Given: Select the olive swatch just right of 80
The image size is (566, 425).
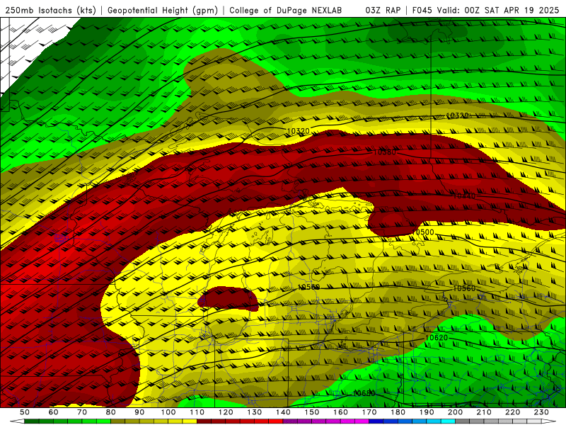Looking at the screenshot, I should coord(117,421).
